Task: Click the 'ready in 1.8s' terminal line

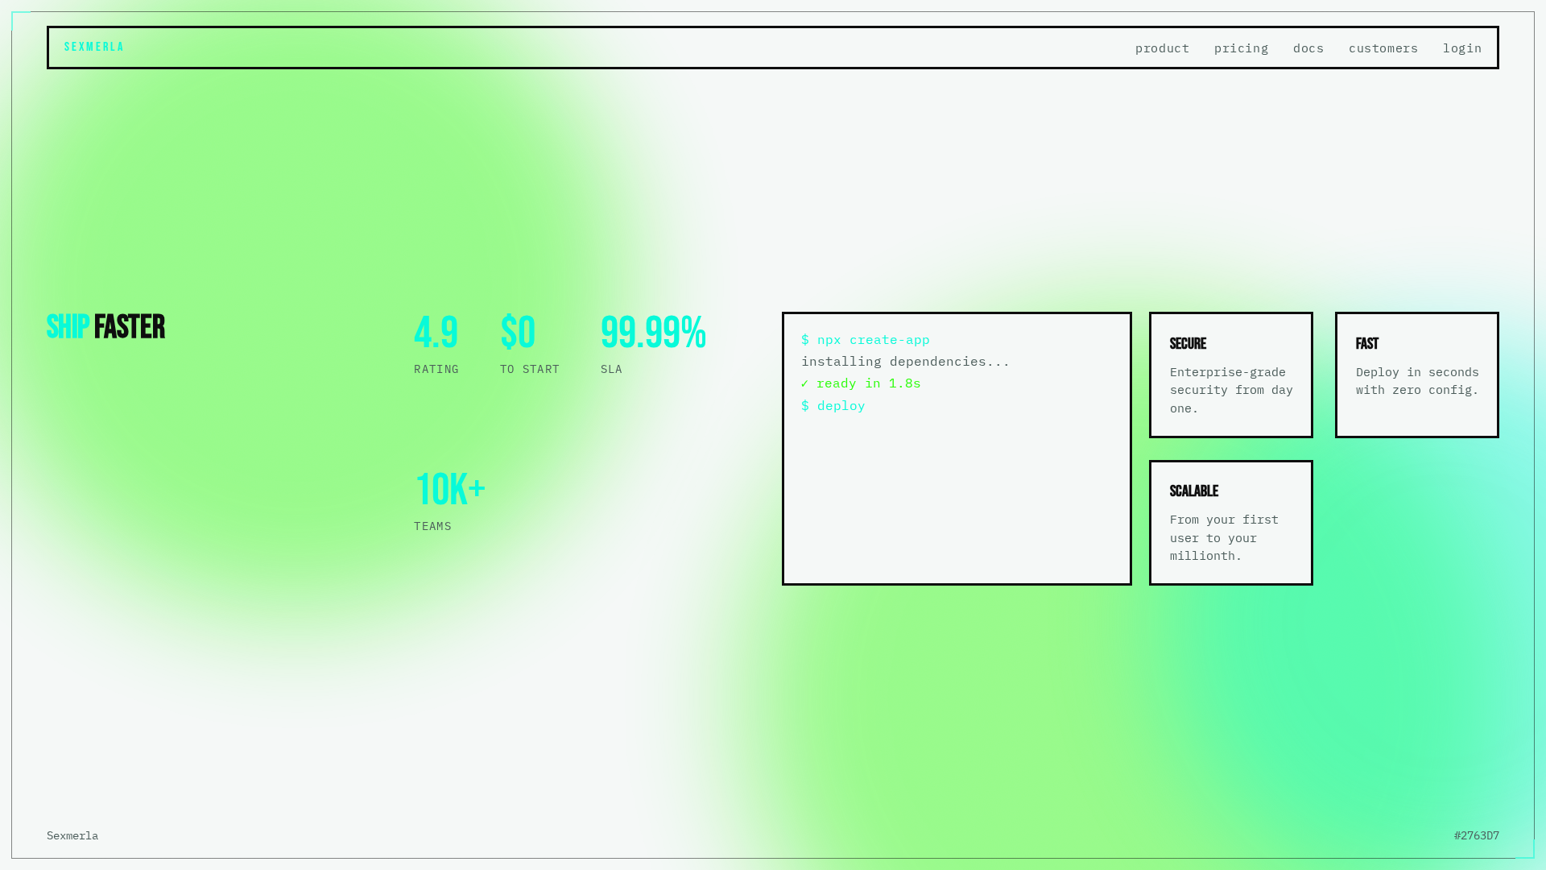Action: click(x=861, y=383)
